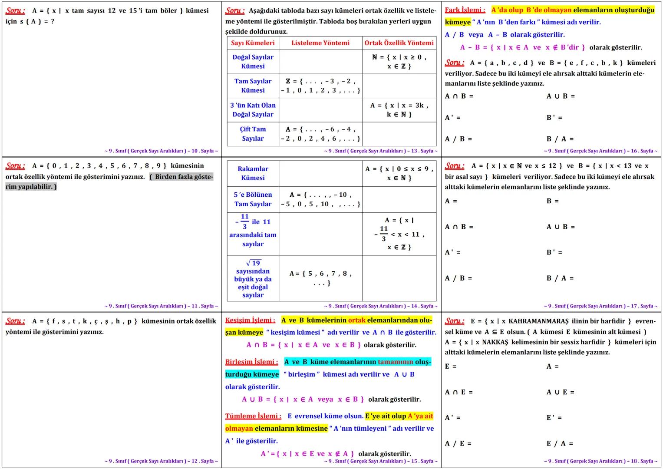
Task: Click the "Tam Sayılar Kümesi" table cell
Action: [x=253, y=86]
